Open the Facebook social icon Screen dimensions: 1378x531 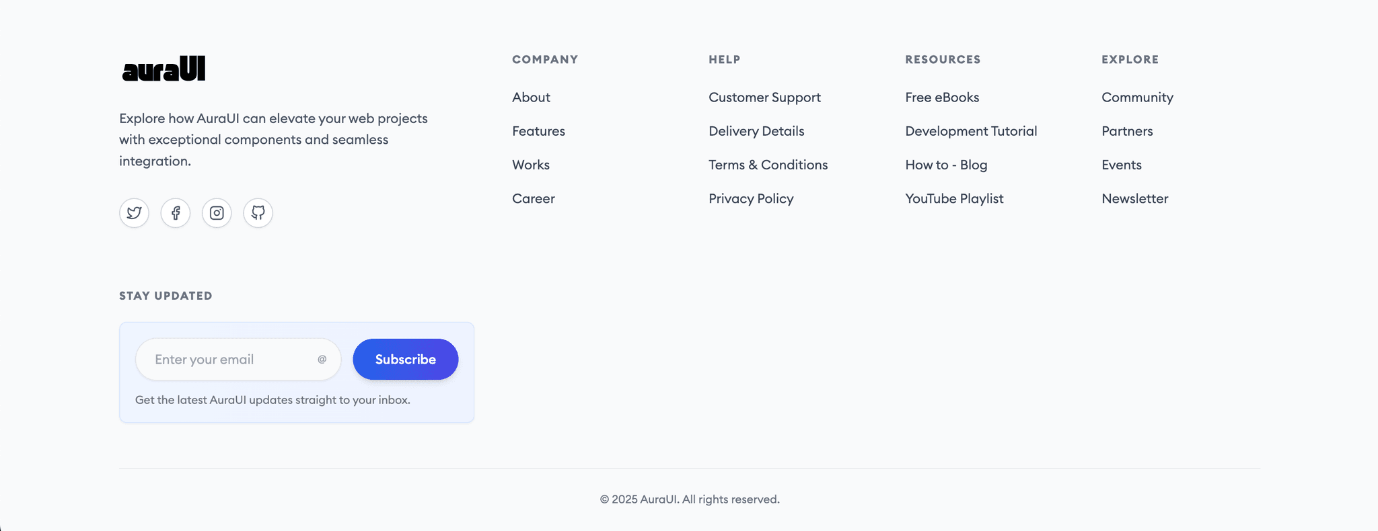click(x=176, y=213)
